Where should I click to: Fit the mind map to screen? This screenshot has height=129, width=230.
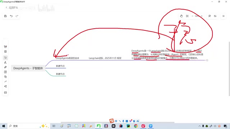click(x=187, y=16)
